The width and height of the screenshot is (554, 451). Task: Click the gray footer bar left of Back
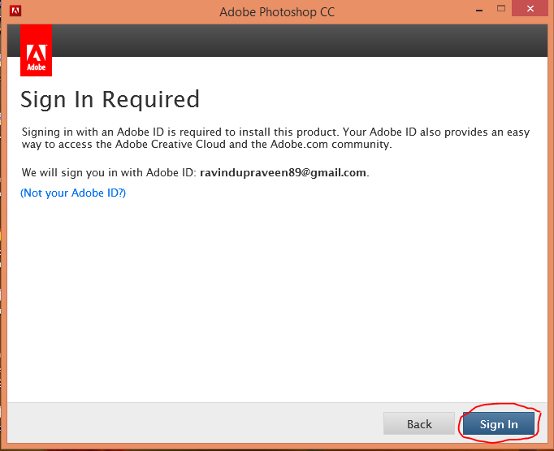coord(195,423)
